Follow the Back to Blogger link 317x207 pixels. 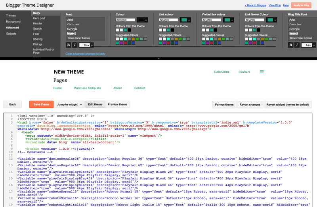[x=256, y=5]
